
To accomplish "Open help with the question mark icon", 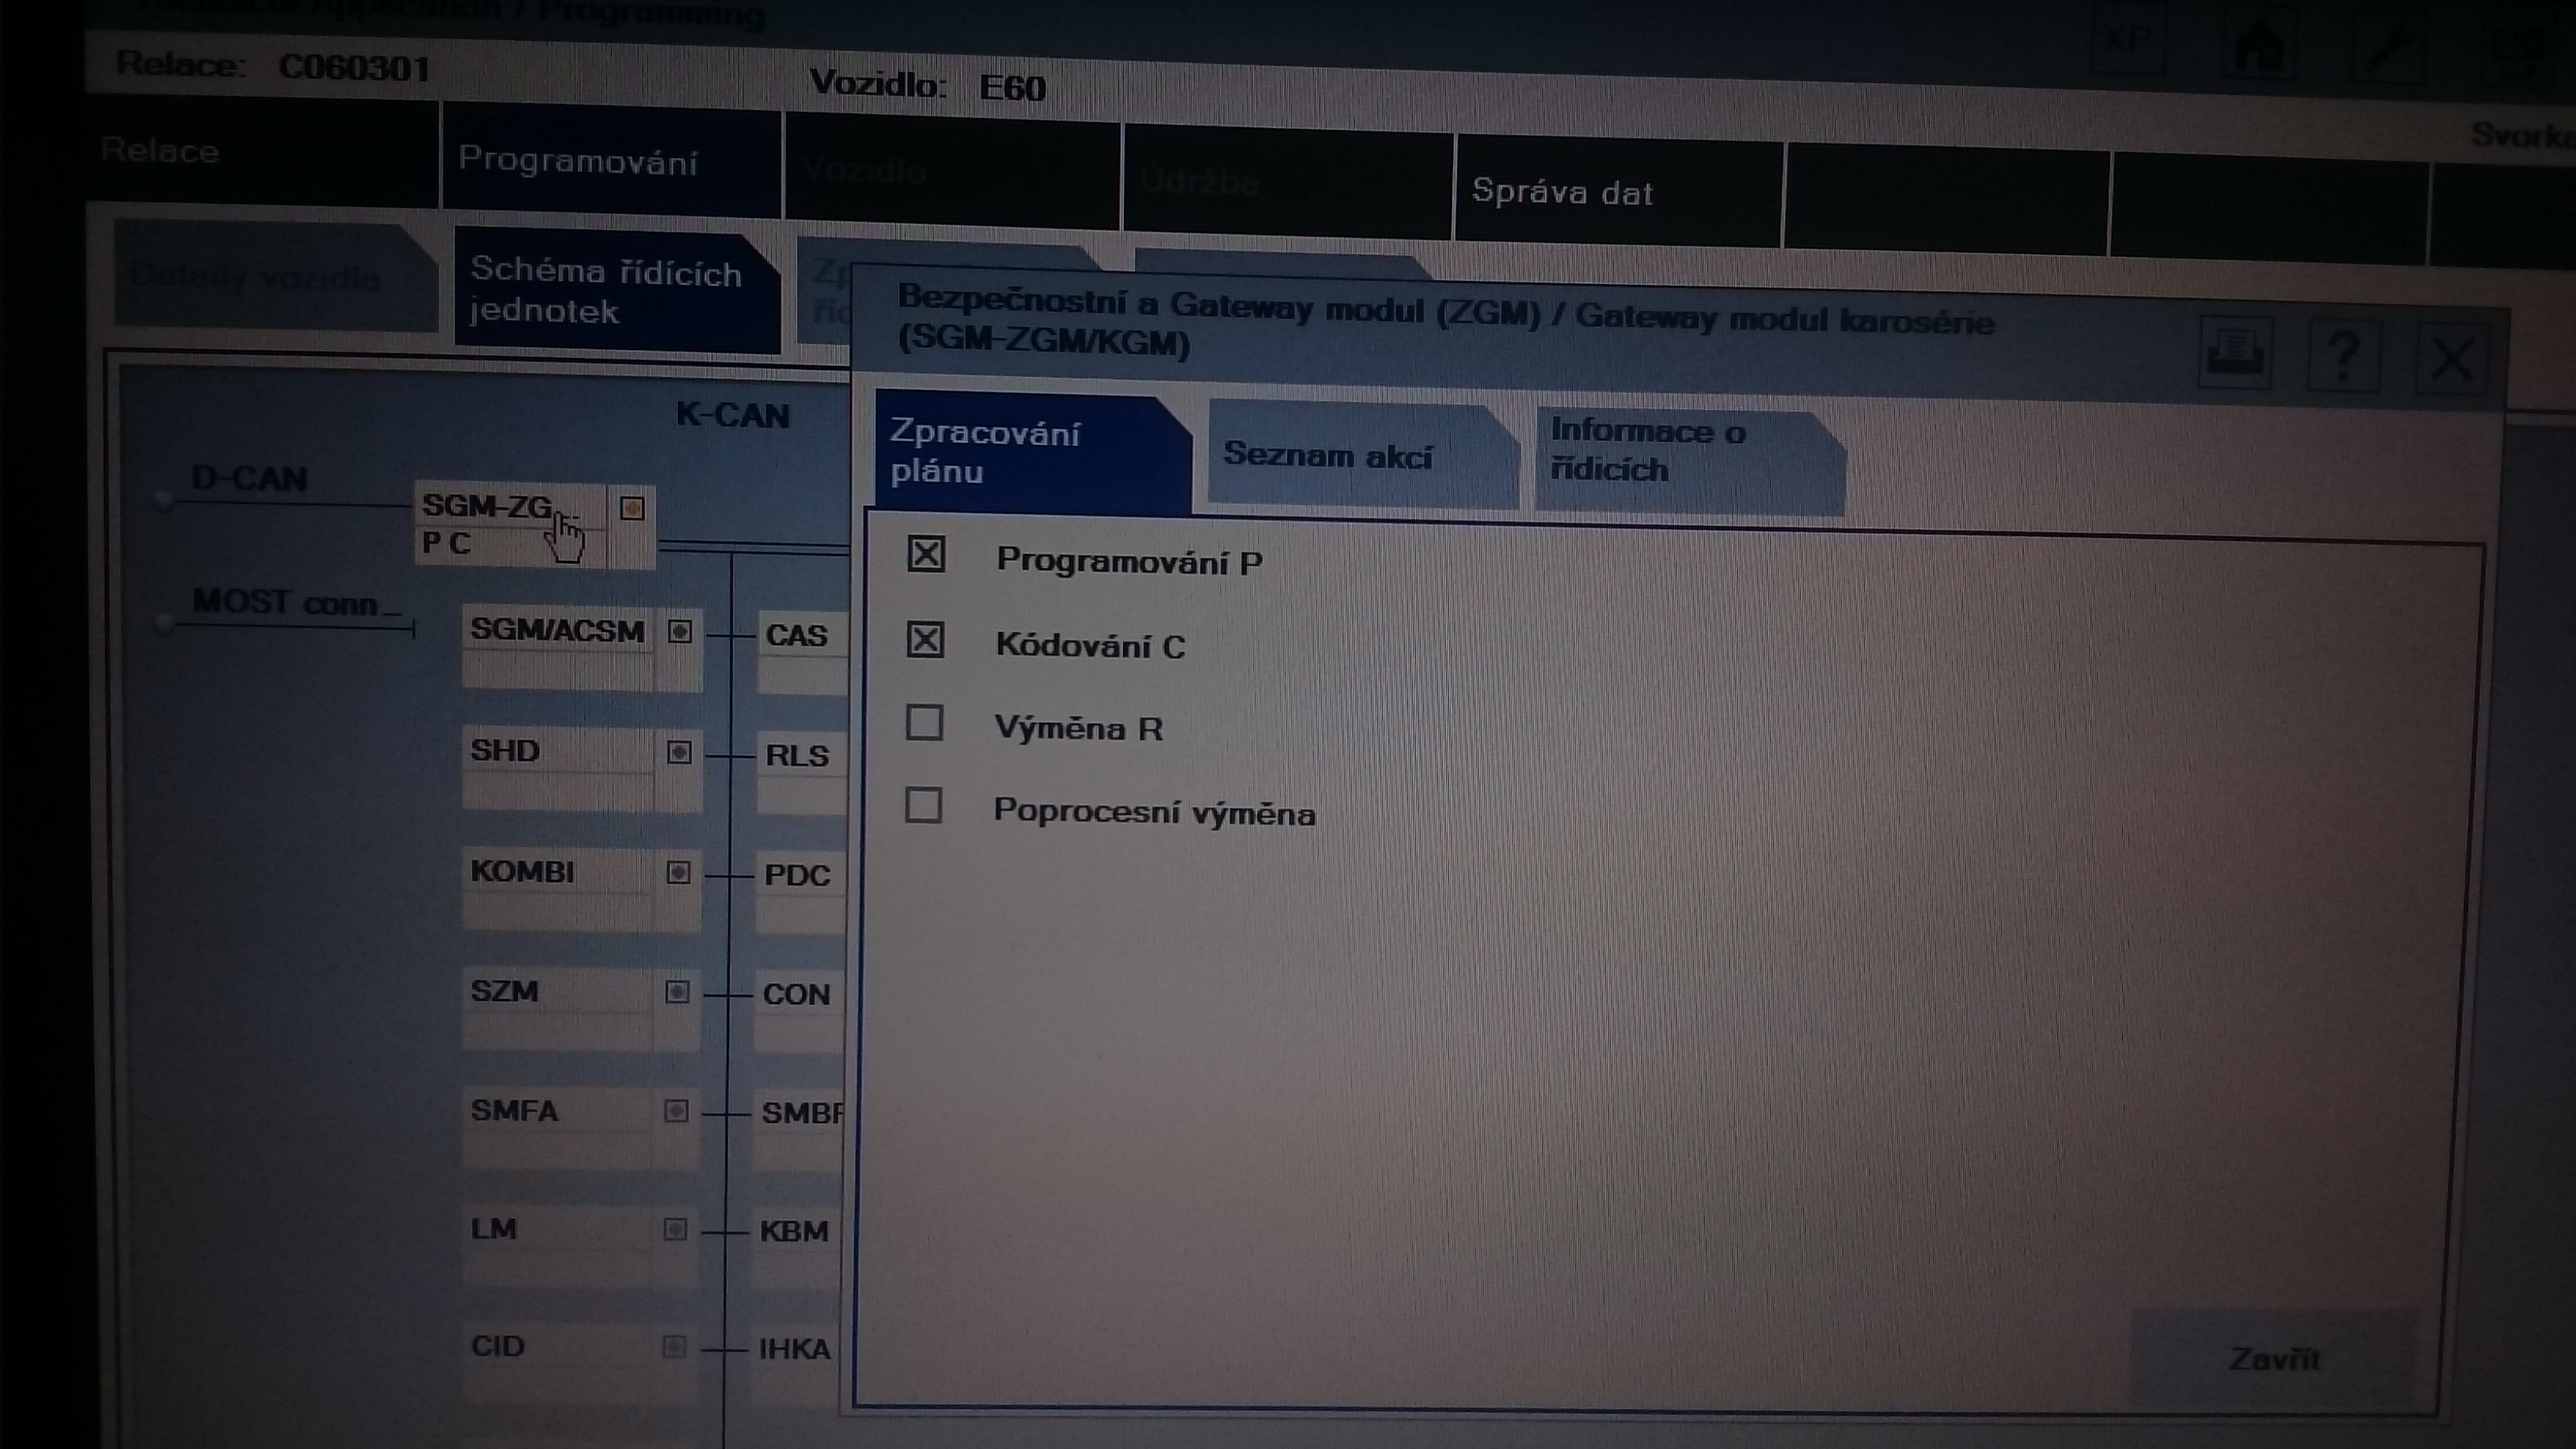I will 2343,355.
